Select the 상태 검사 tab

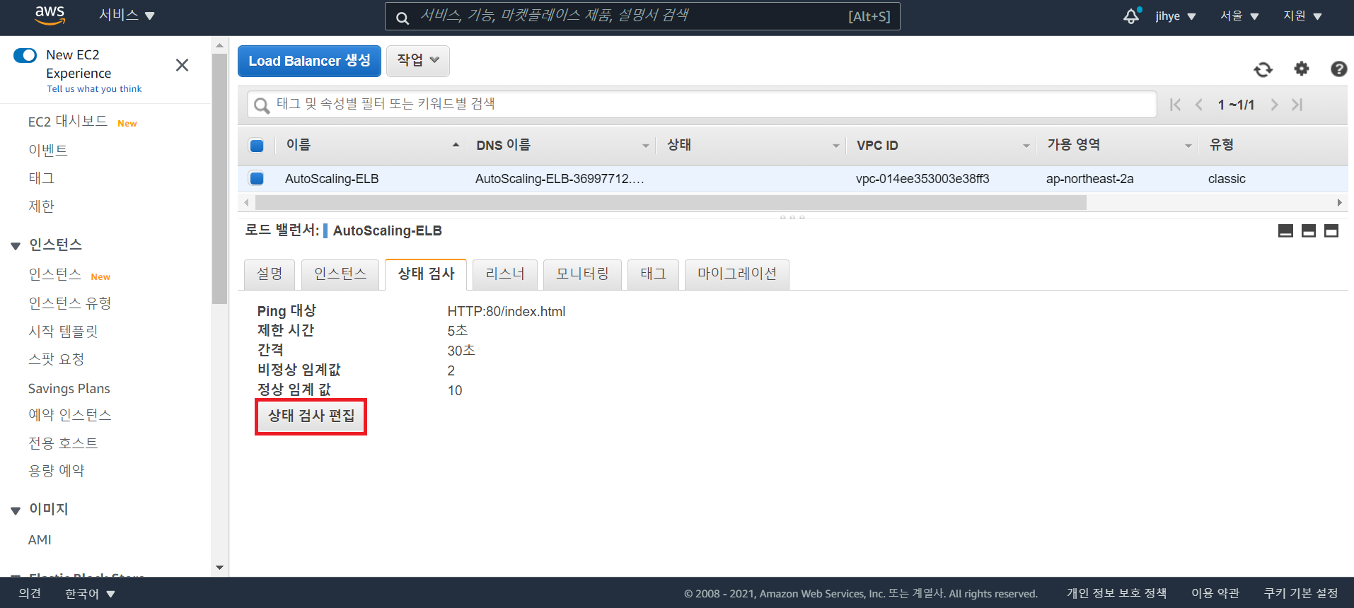[426, 274]
